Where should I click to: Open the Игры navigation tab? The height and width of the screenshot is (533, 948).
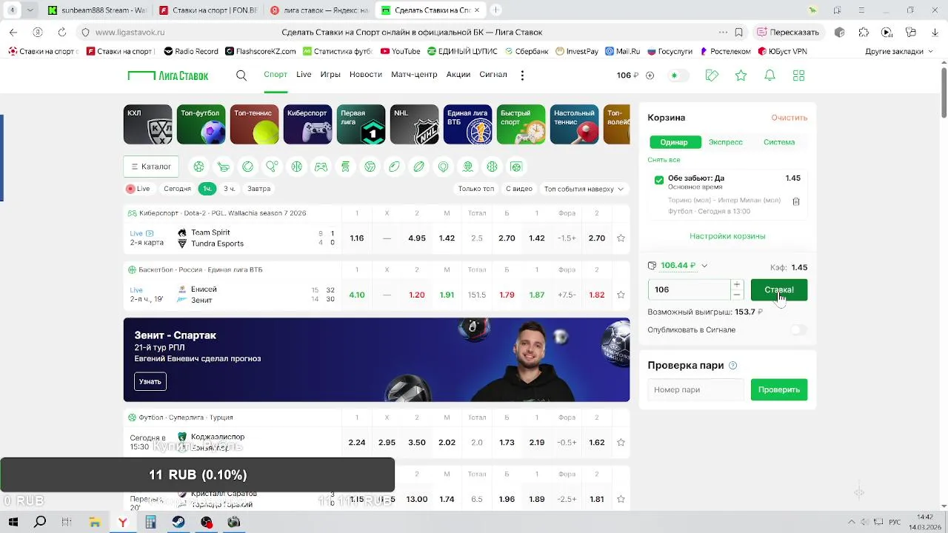click(x=330, y=75)
